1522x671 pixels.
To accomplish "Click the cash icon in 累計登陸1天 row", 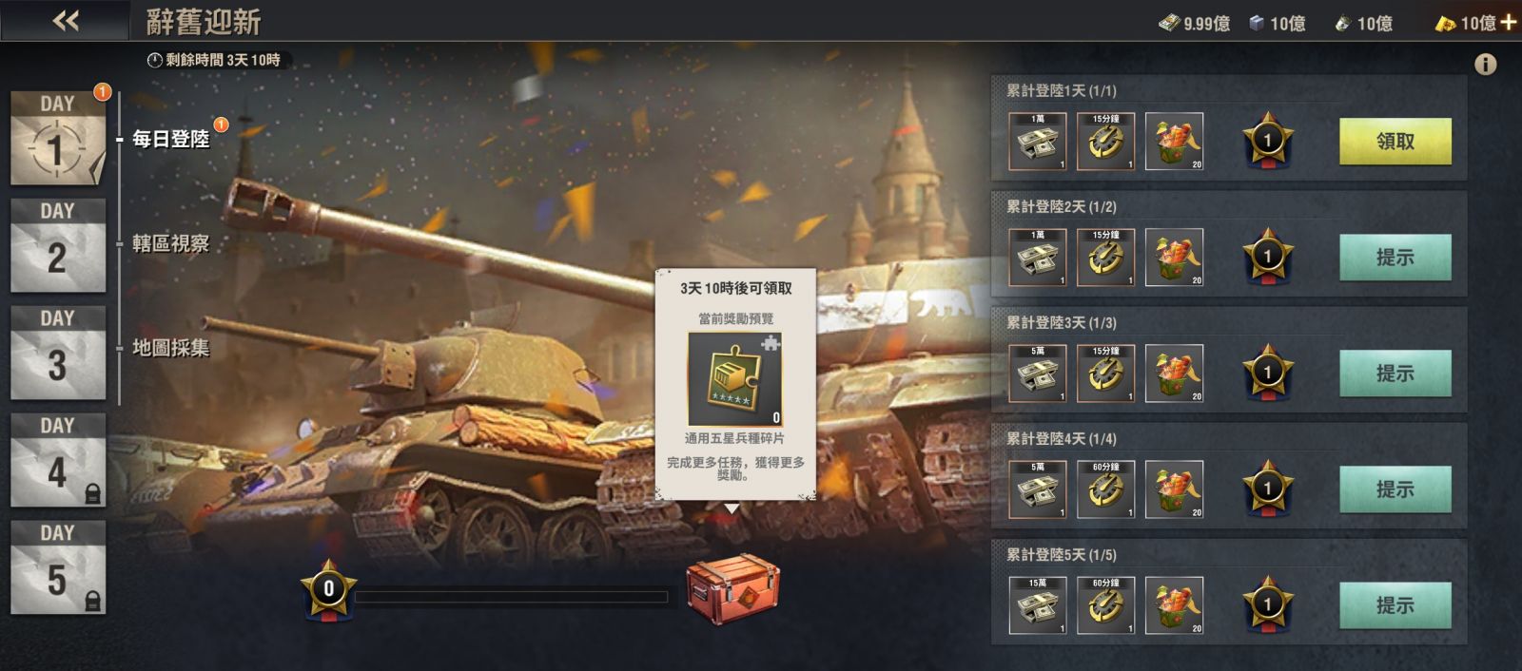I will (x=1037, y=142).
